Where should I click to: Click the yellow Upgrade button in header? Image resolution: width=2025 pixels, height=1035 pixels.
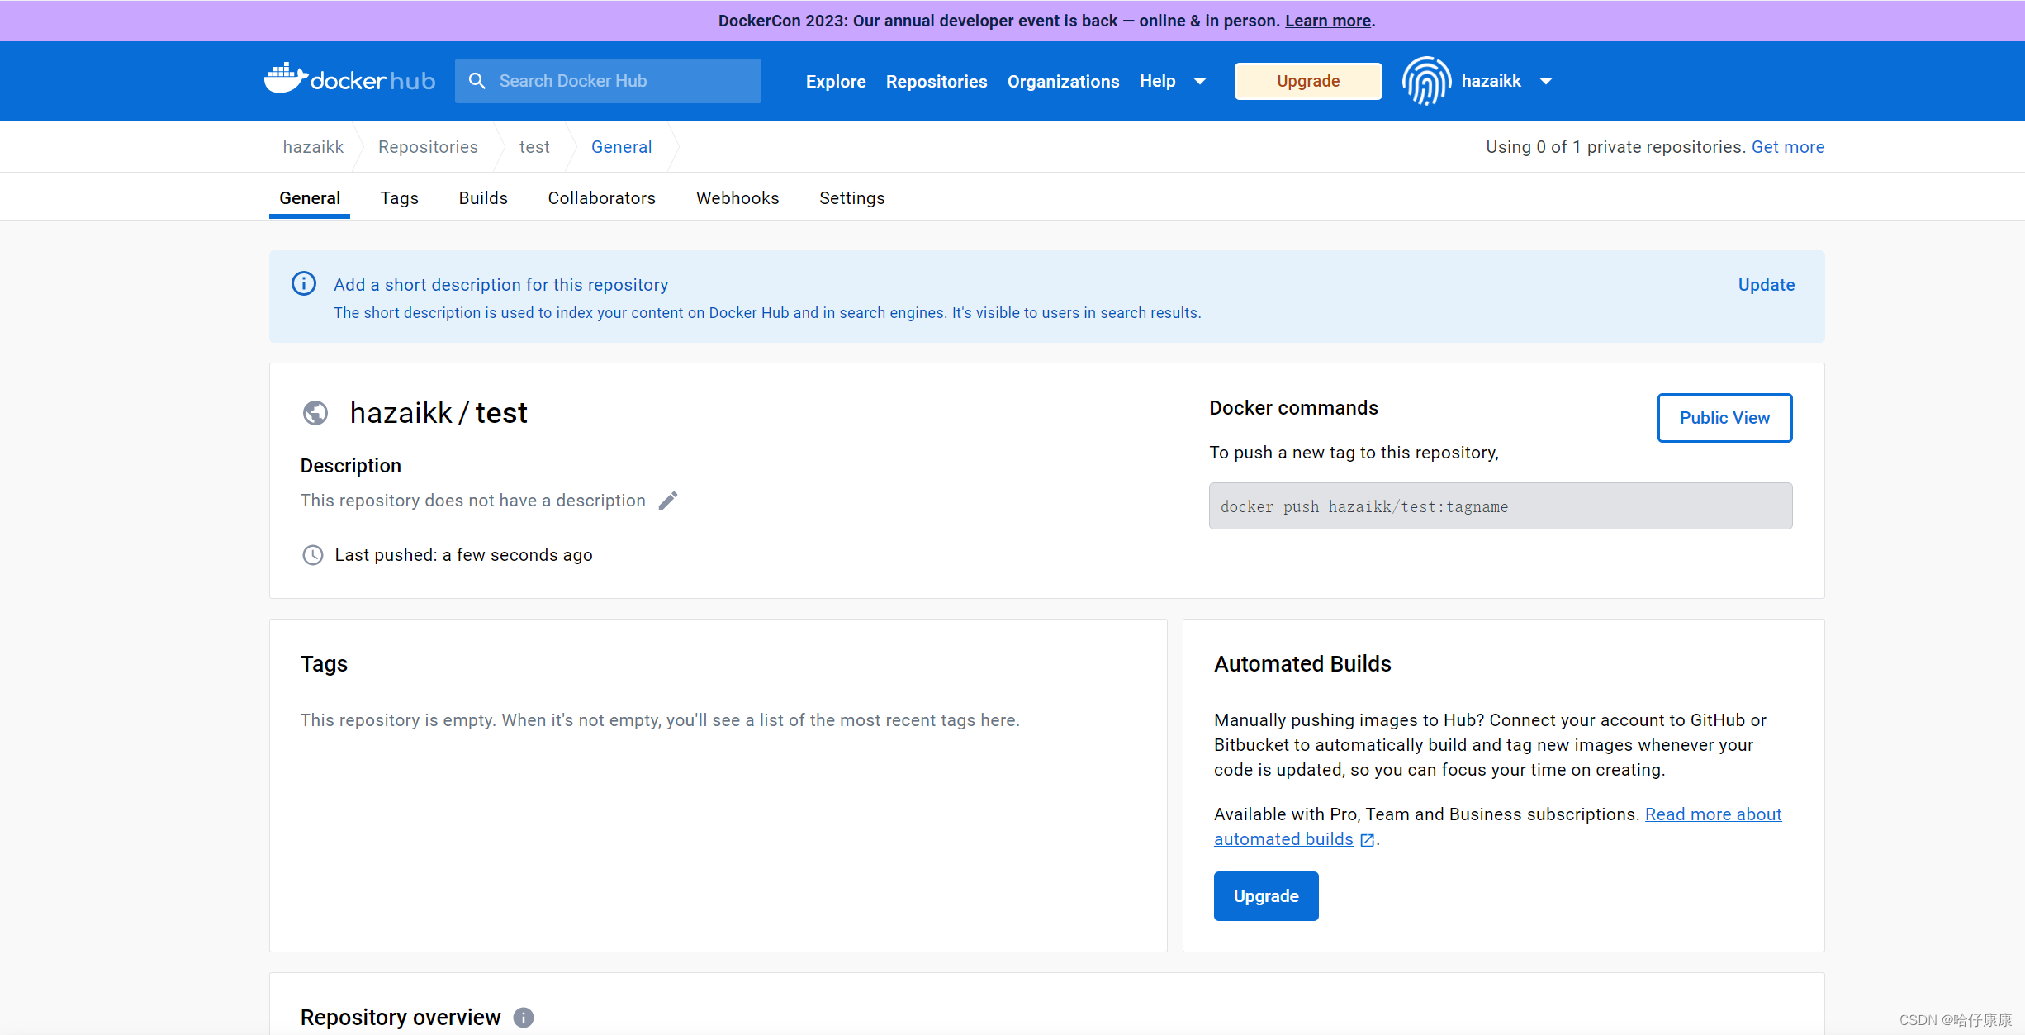tap(1308, 81)
